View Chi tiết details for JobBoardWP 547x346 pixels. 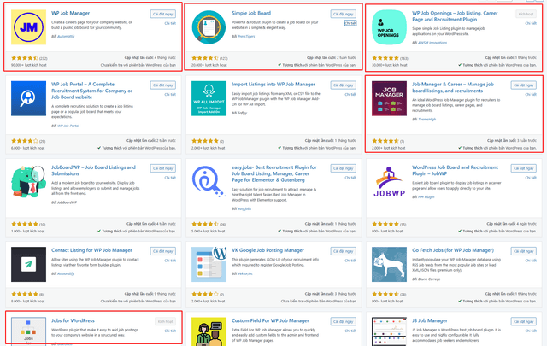pyautogui.click(x=170, y=178)
